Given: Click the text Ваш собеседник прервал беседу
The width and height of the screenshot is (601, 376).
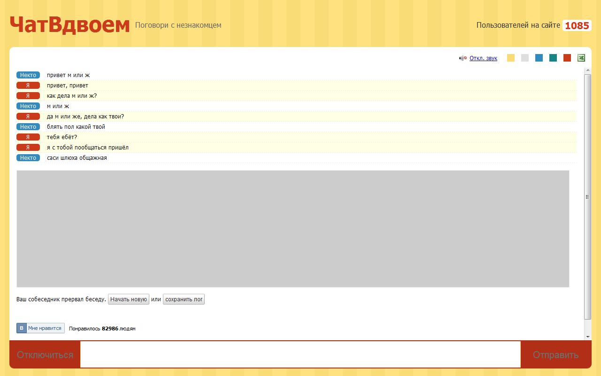Looking at the screenshot, I should pyautogui.click(x=61, y=299).
